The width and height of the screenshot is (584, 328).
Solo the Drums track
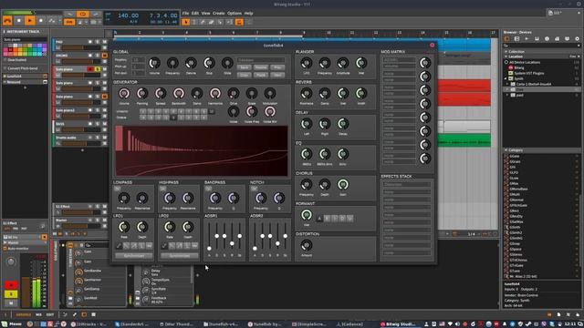click(98, 56)
